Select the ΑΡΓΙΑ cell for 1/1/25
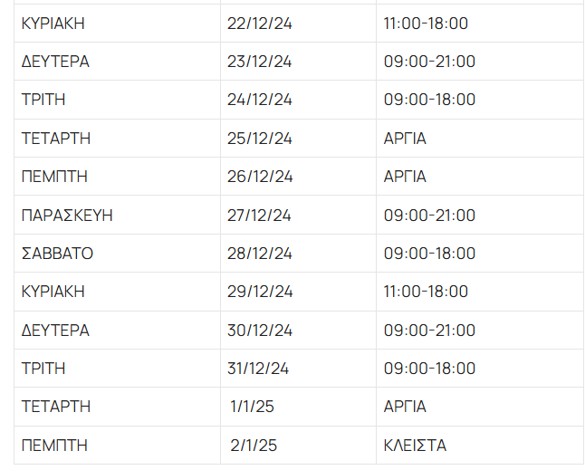The width and height of the screenshot is (585, 470). [x=405, y=407]
